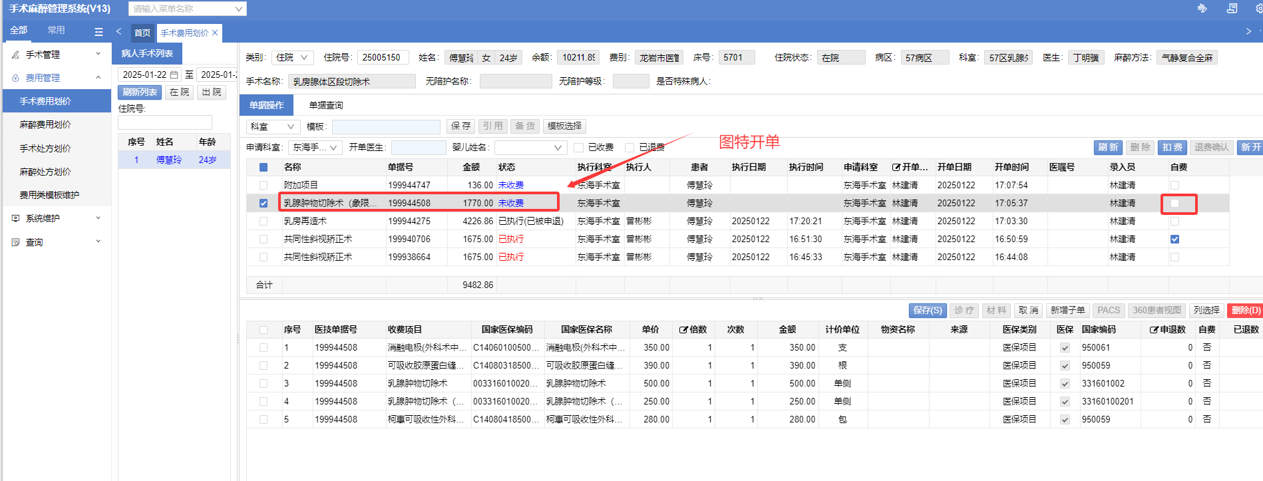
Task: Open 手术处方划价 in the sidebar
Action: coord(45,148)
